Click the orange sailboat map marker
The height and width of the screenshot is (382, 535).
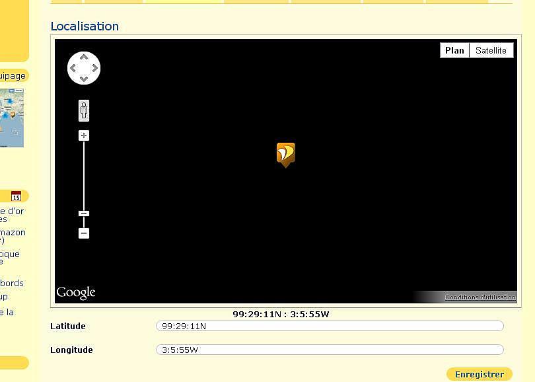click(x=285, y=155)
